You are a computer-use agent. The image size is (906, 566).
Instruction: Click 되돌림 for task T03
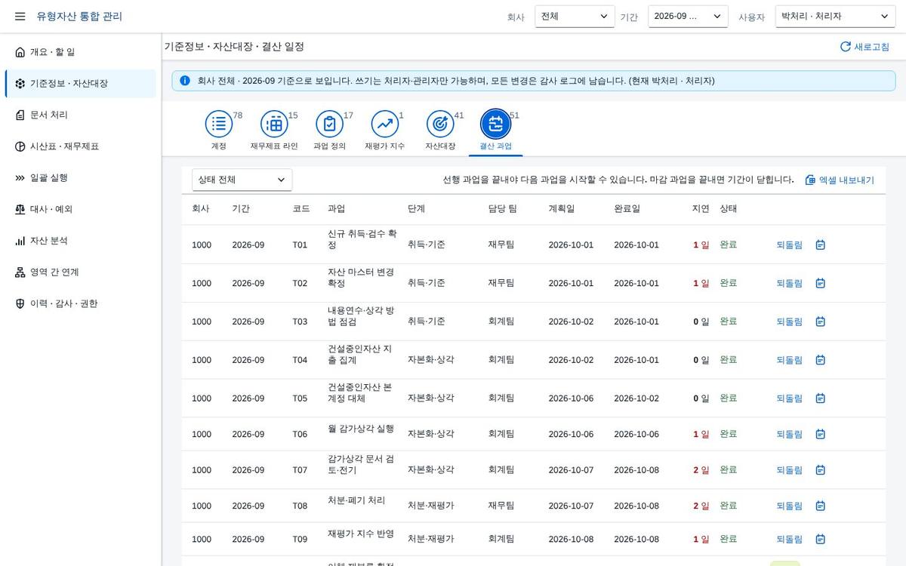tap(790, 321)
